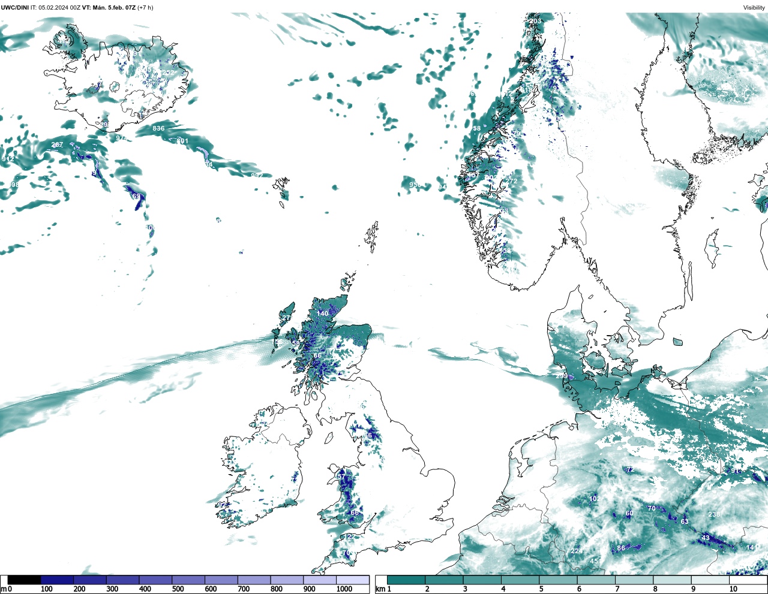Click the black 0–100 m legend swatch
Image resolution: width=768 pixels, height=594 pixels.
coord(25,580)
